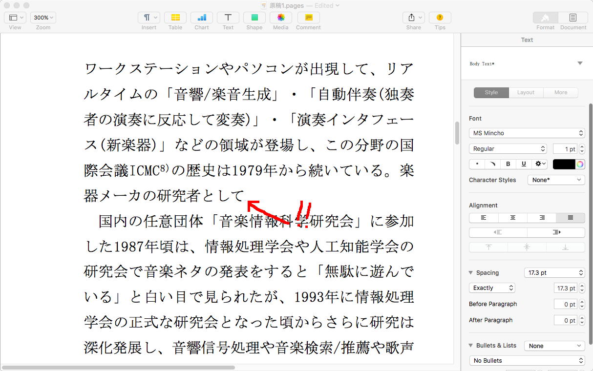593x371 pixels.
Task: Add a Comment via the toolbar
Action: coord(308,18)
